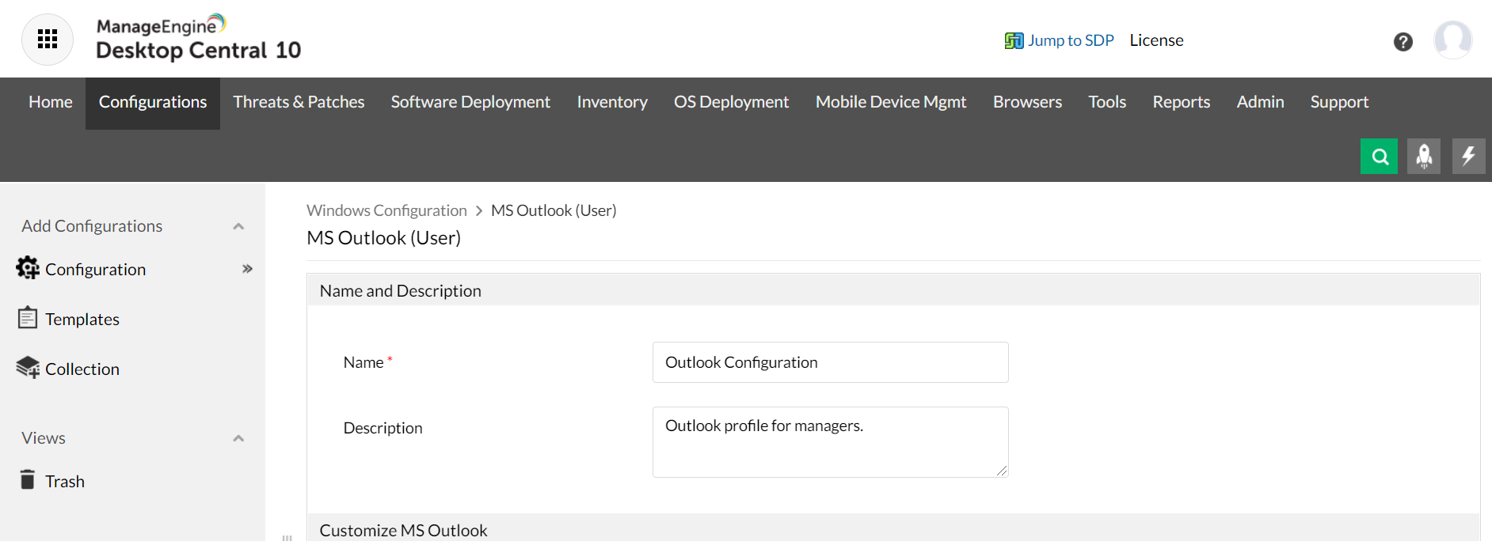Switch to the Inventory tab
The image size is (1492, 545).
(611, 102)
